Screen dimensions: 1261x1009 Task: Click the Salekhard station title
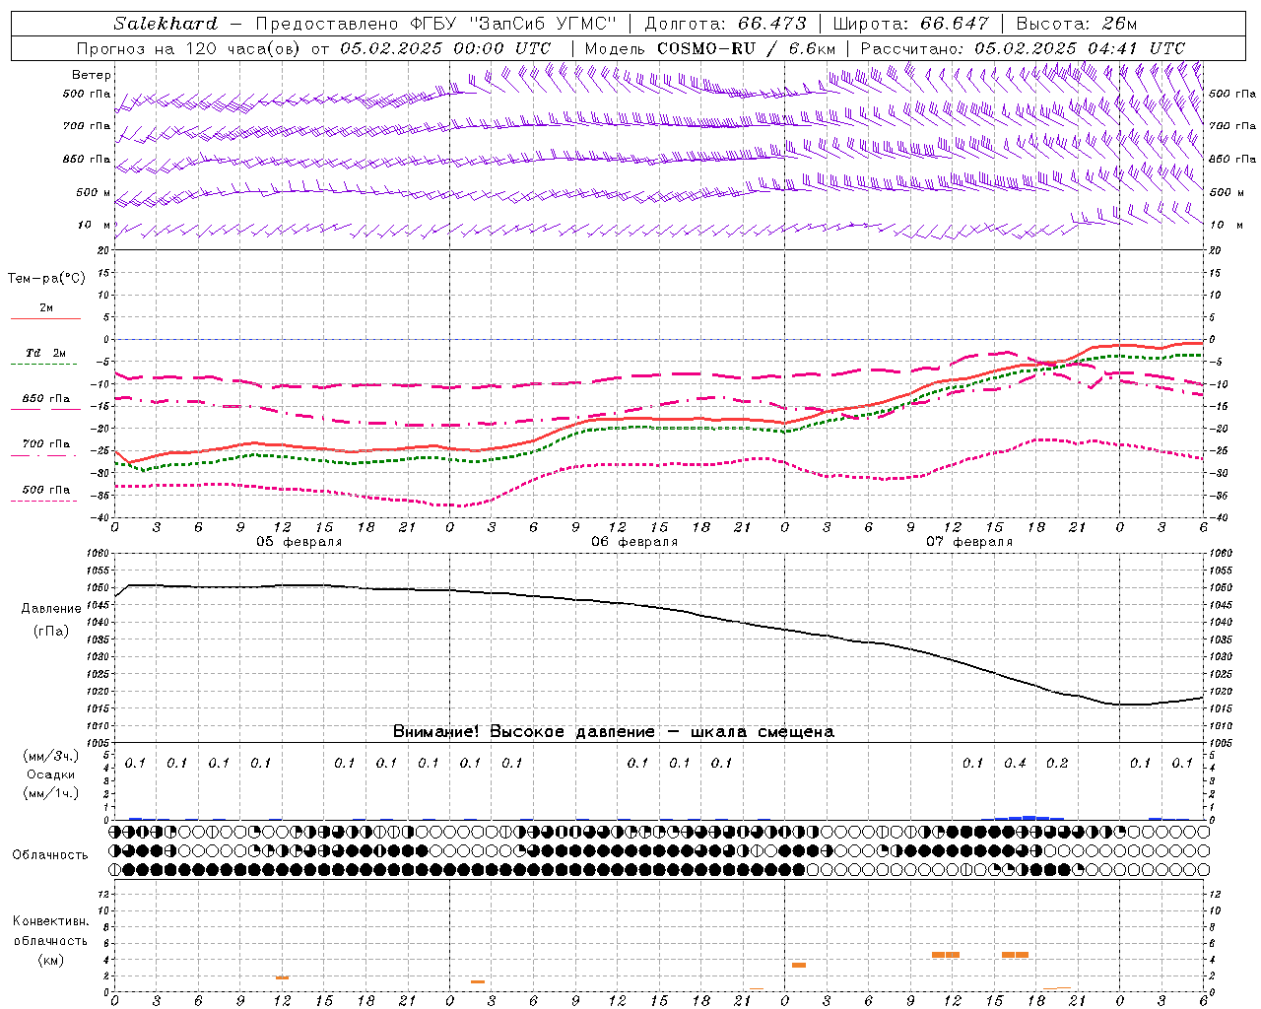pyautogui.click(x=166, y=24)
